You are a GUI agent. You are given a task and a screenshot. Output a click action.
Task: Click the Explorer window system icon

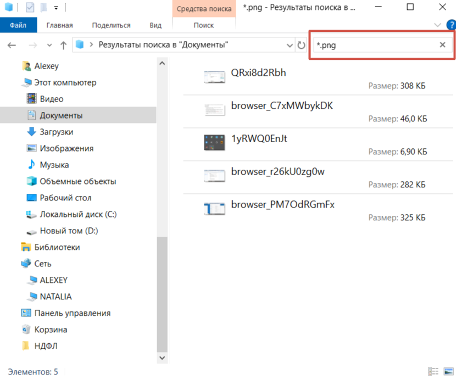click(9, 7)
